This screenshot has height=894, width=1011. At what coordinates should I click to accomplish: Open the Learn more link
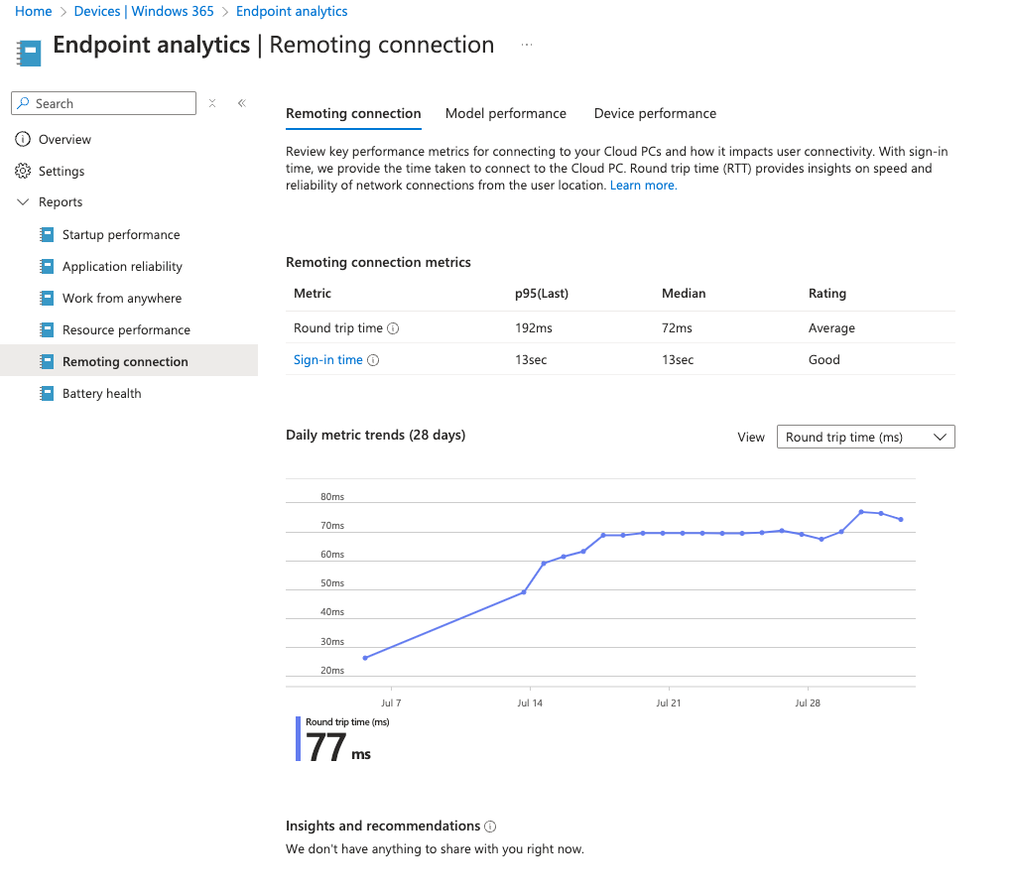tap(643, 186)
